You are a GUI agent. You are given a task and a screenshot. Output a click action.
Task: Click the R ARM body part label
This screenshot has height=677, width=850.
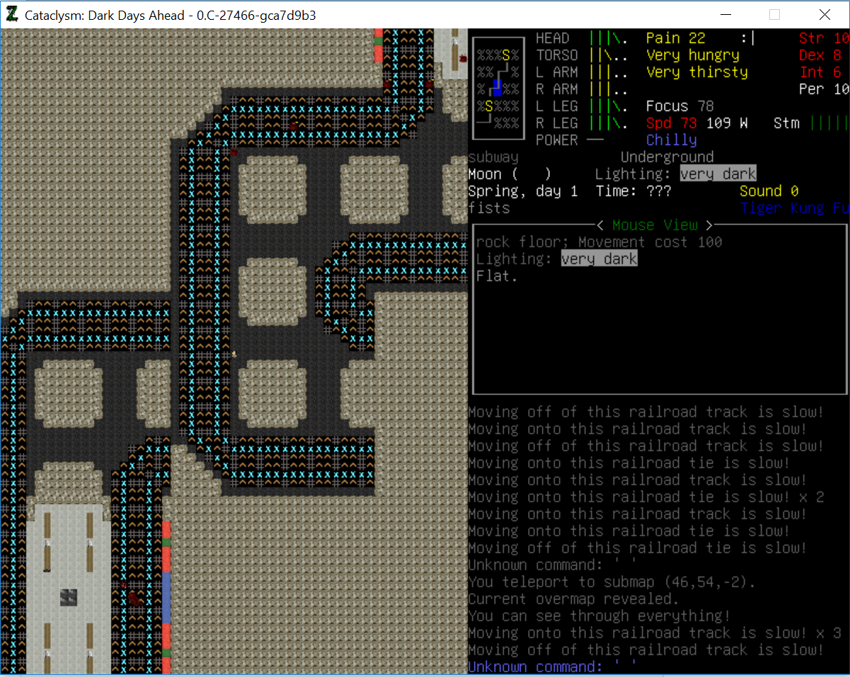(x=557, y=89)
